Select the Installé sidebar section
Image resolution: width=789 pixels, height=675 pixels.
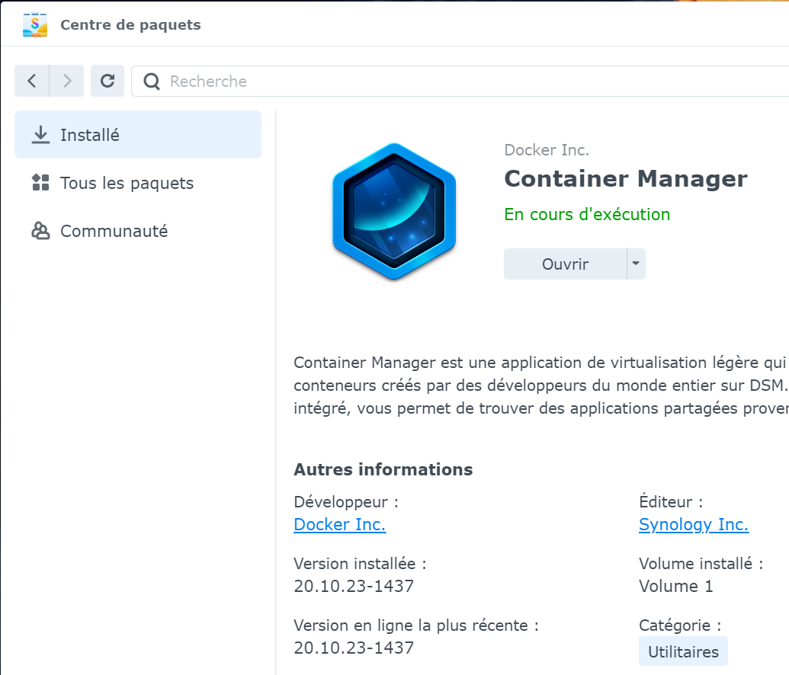click(138, 135)
